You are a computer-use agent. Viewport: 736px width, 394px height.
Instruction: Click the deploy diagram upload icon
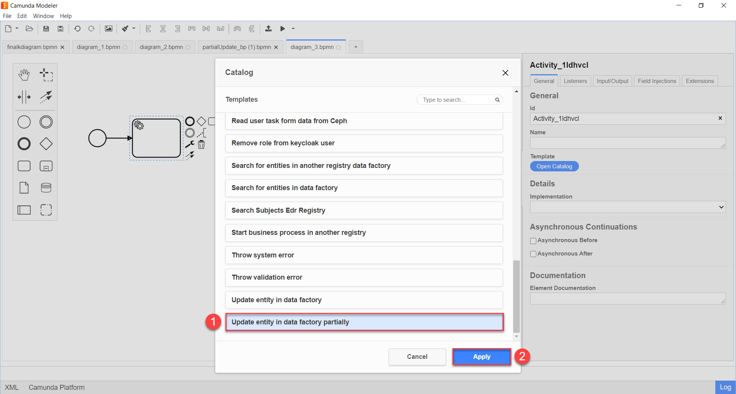(268, 29)
